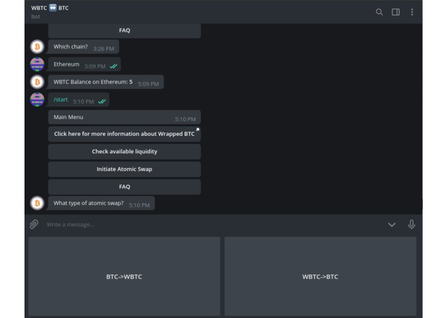Click the /start command link

(61, 100)
